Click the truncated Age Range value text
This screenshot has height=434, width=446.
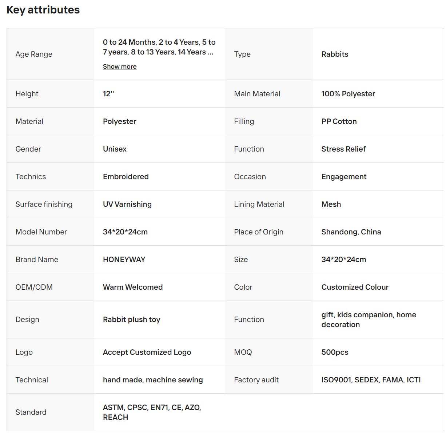click(159, 47)
